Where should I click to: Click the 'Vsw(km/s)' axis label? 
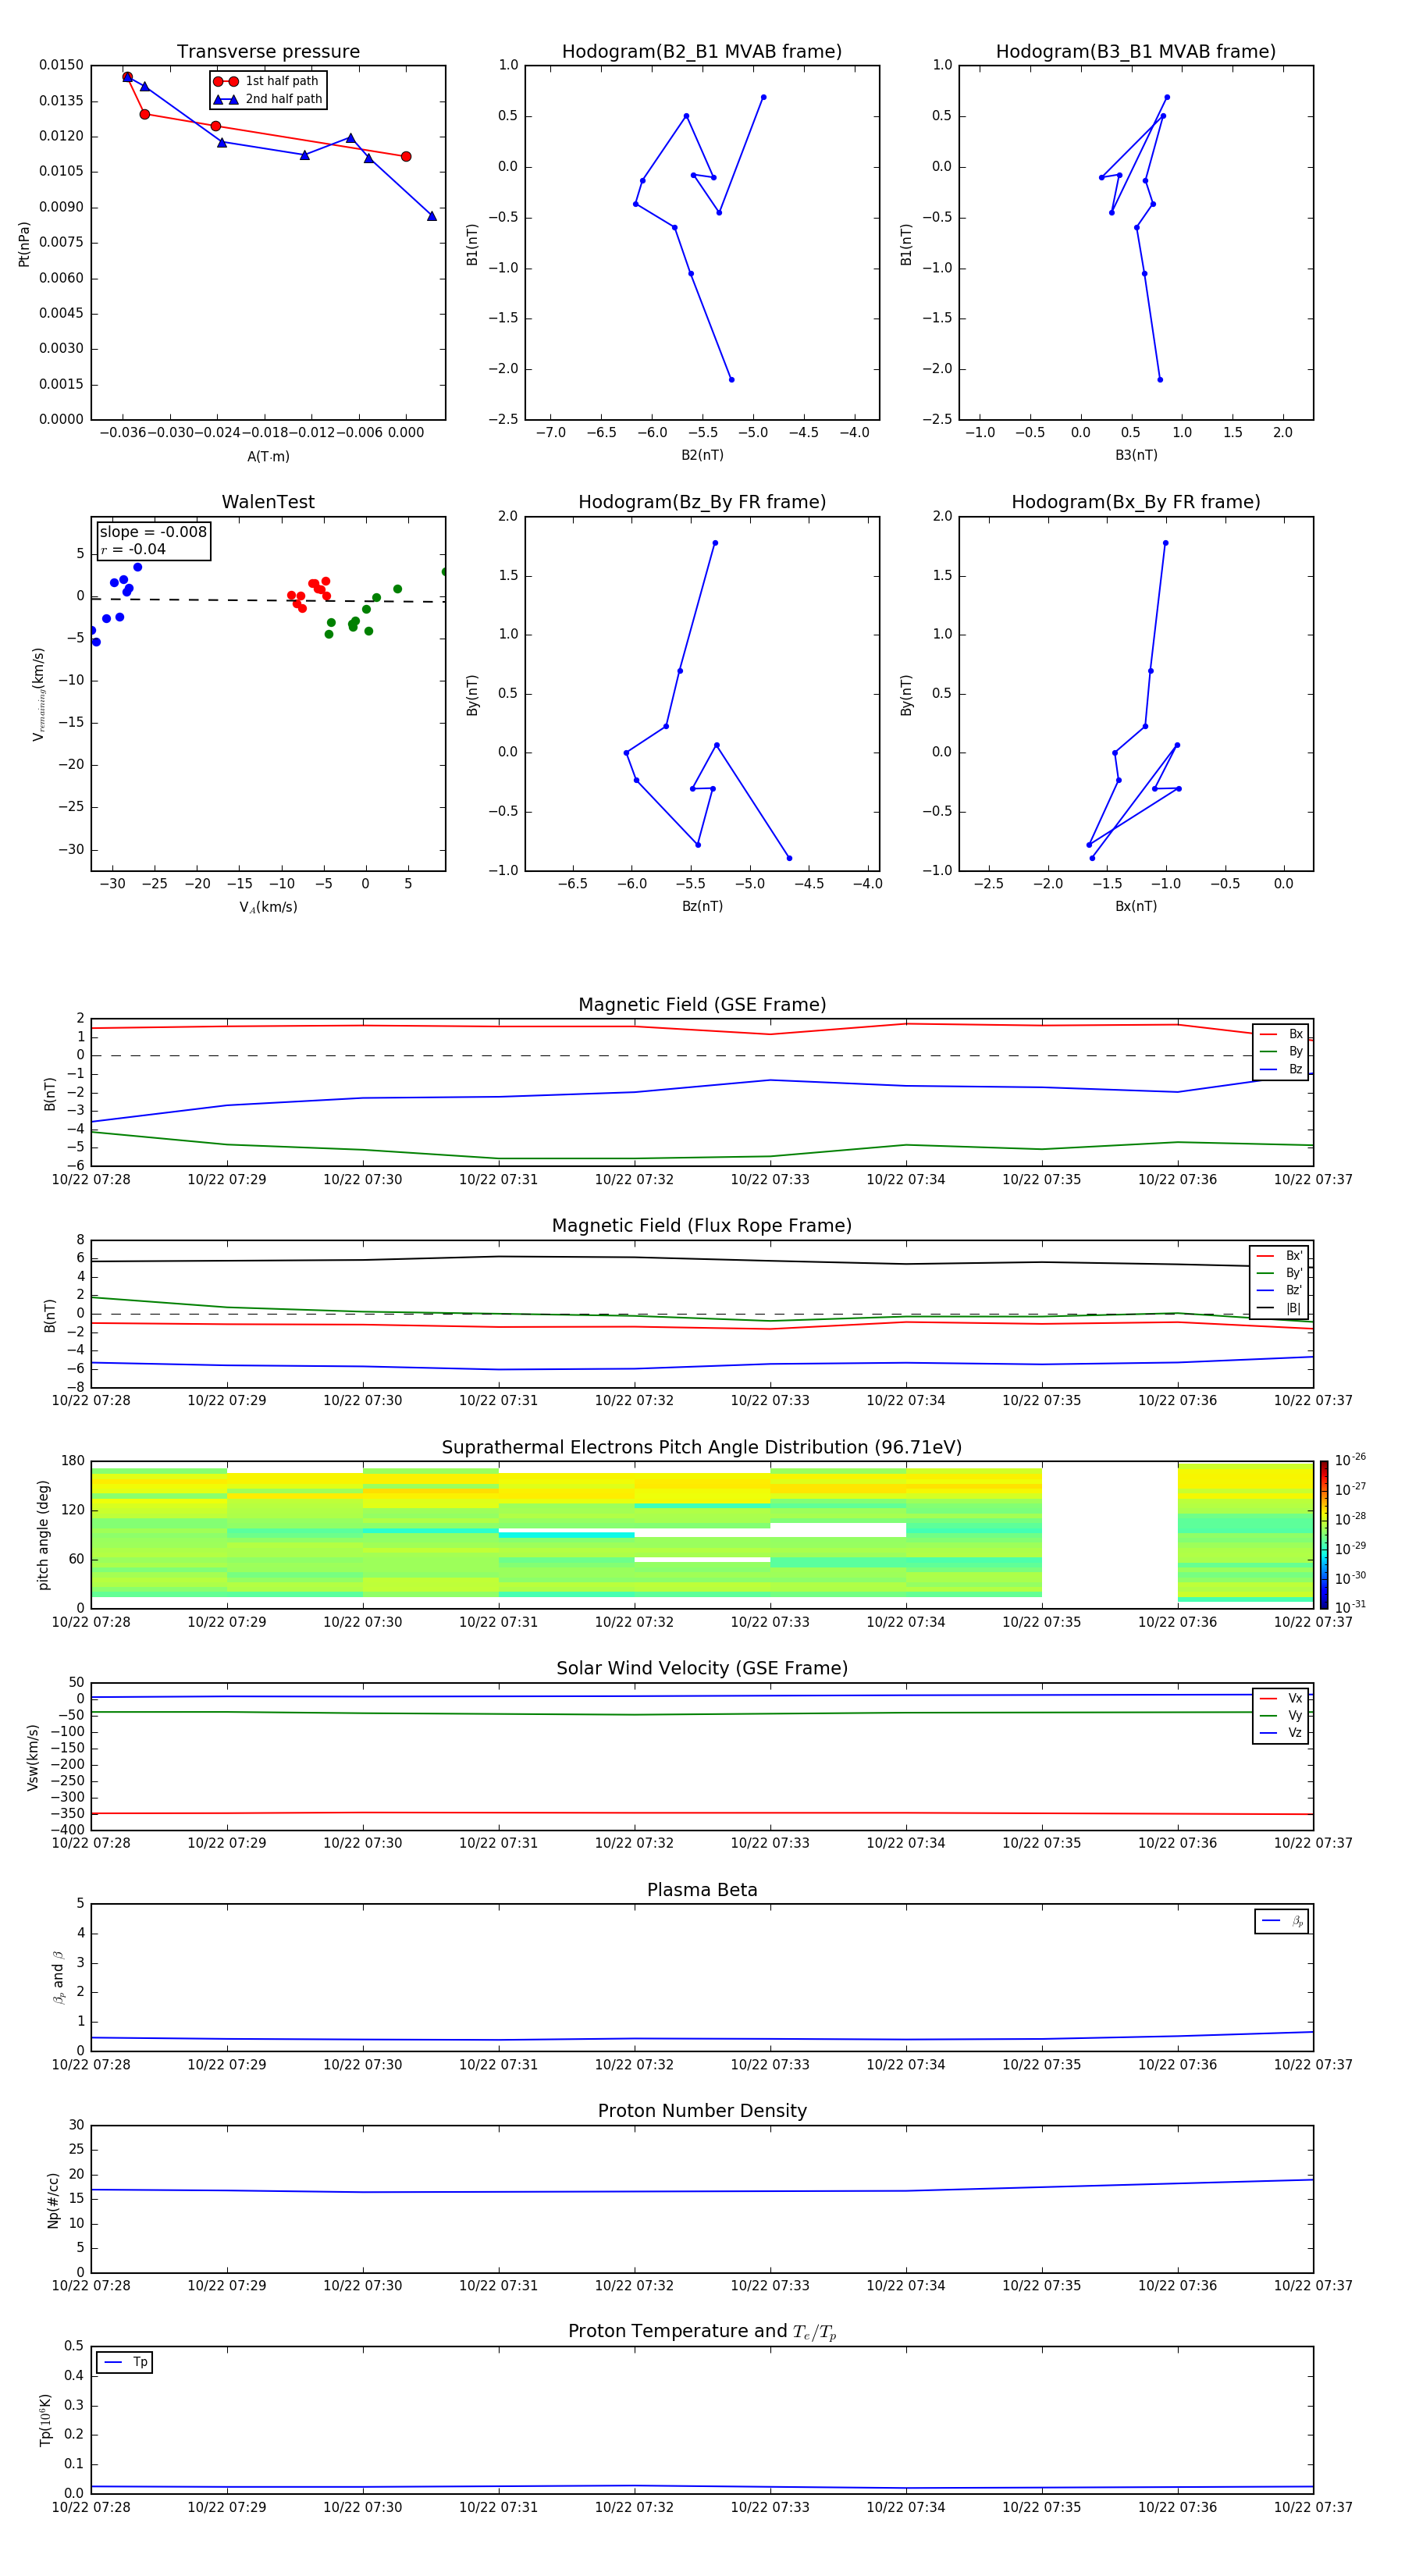33,1757
